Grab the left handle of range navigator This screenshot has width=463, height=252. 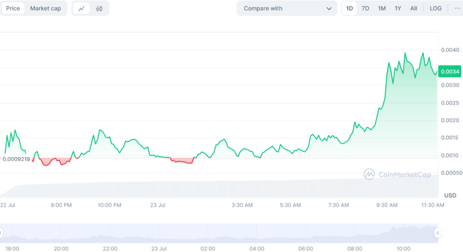[1, 233]
